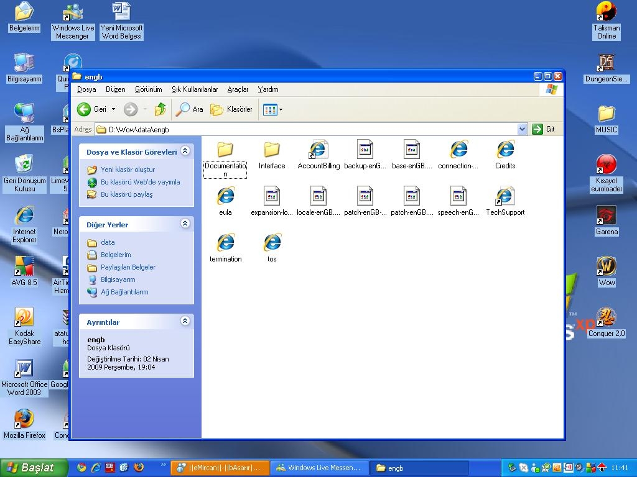Screen dimensions: 637x477
Task: Select the Wow desktop shortcut icon
Action: [607, 266]
